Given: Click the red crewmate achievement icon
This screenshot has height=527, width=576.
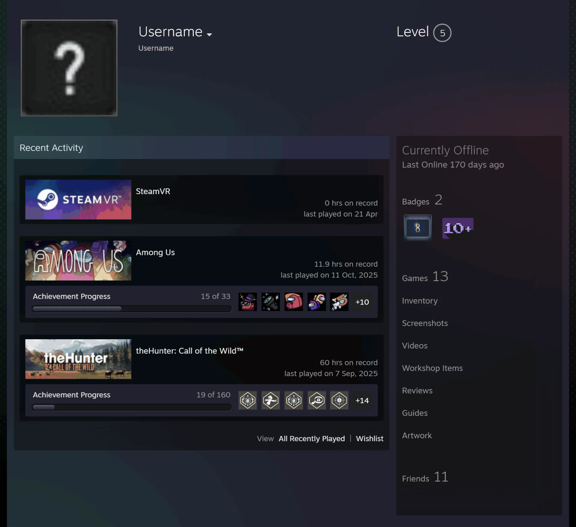Looking at the screenshot, I should pos(293,302).
